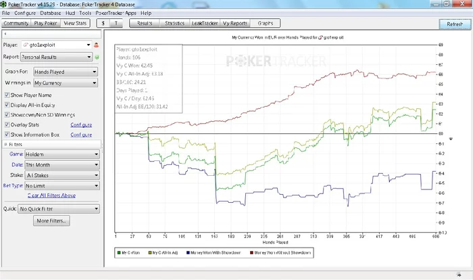Open the Stake dropdown
The height and width of the screenshot is (280, 473).
(x=62, y=175)
